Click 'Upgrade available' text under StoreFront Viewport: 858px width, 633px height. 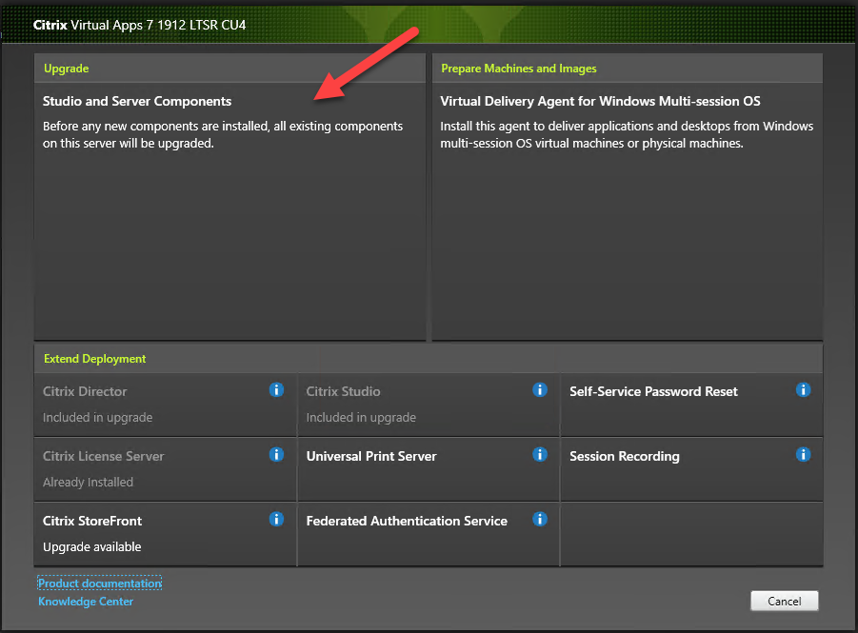(x=92, y=547)
